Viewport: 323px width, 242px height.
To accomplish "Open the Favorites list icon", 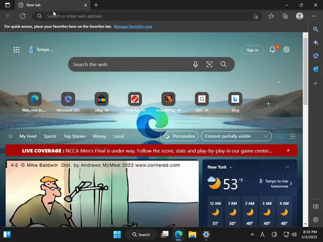I will tap(271, 16).
